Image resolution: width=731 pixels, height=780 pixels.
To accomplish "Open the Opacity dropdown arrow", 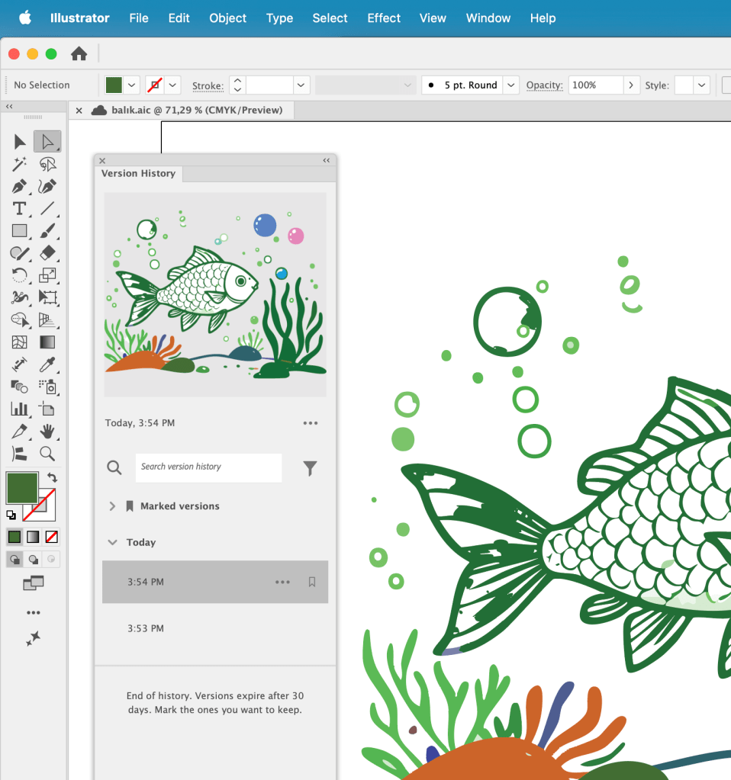I will tap(631, 85).
